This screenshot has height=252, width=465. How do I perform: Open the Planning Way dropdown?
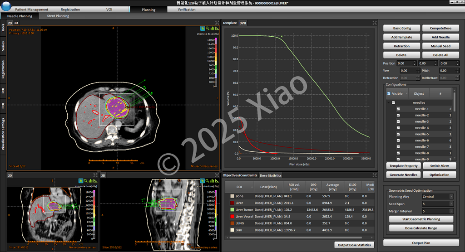pos(438,197)
